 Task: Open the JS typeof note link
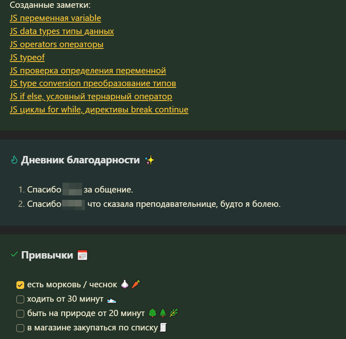pyautogui.click(x=27, y=57)
